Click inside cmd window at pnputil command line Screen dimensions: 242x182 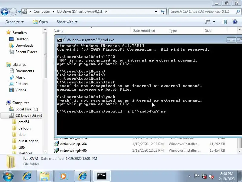[x=111, y=111]
